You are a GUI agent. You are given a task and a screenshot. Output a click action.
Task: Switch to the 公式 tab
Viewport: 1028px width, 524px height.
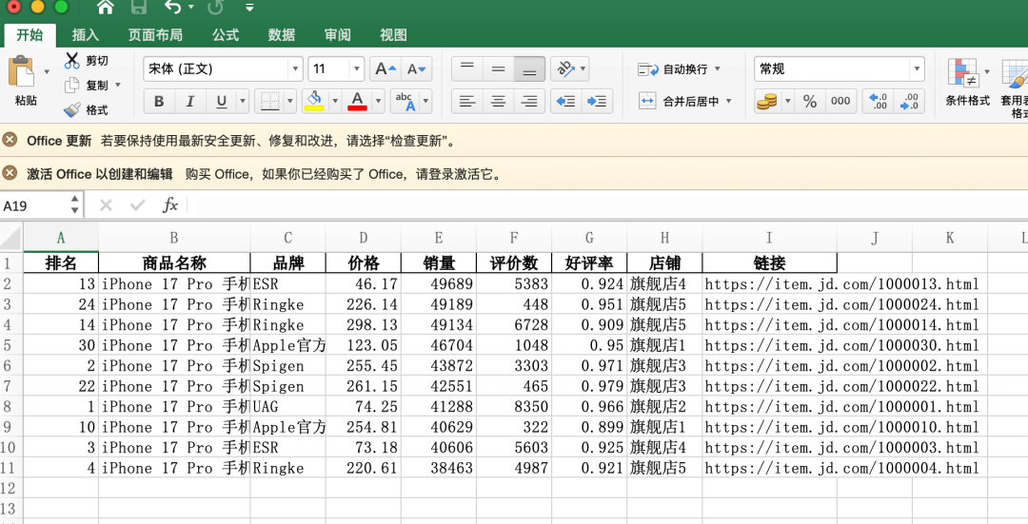(226, 35)
